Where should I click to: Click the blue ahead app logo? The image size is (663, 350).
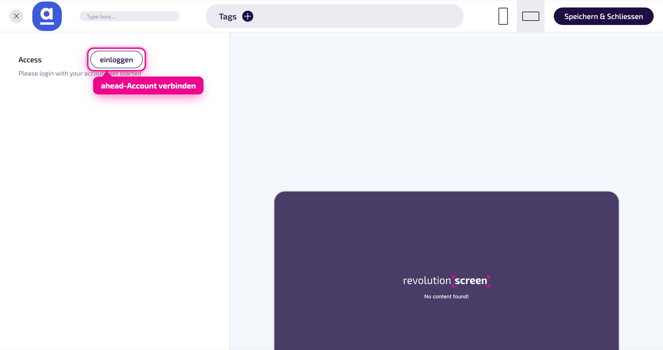pyautogui.click(x=47, y=16)
